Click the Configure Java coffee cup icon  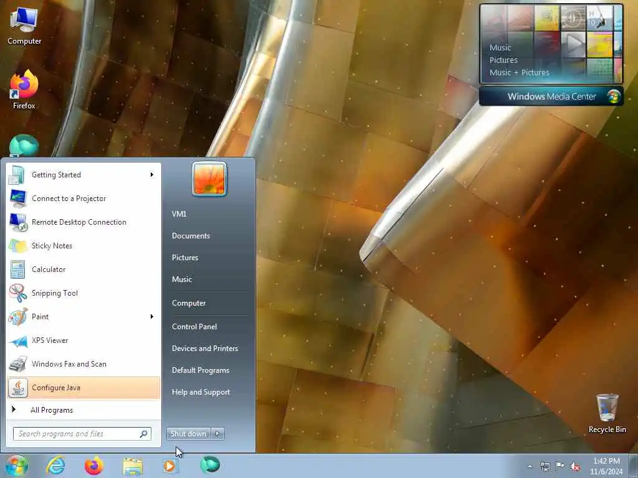18,388
